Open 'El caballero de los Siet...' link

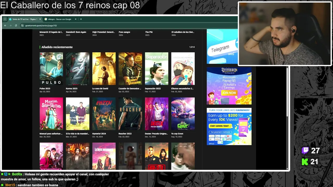(x=183, y=32)
